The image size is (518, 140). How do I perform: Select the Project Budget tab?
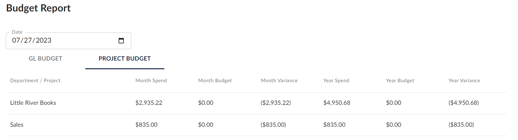point(124,59)
